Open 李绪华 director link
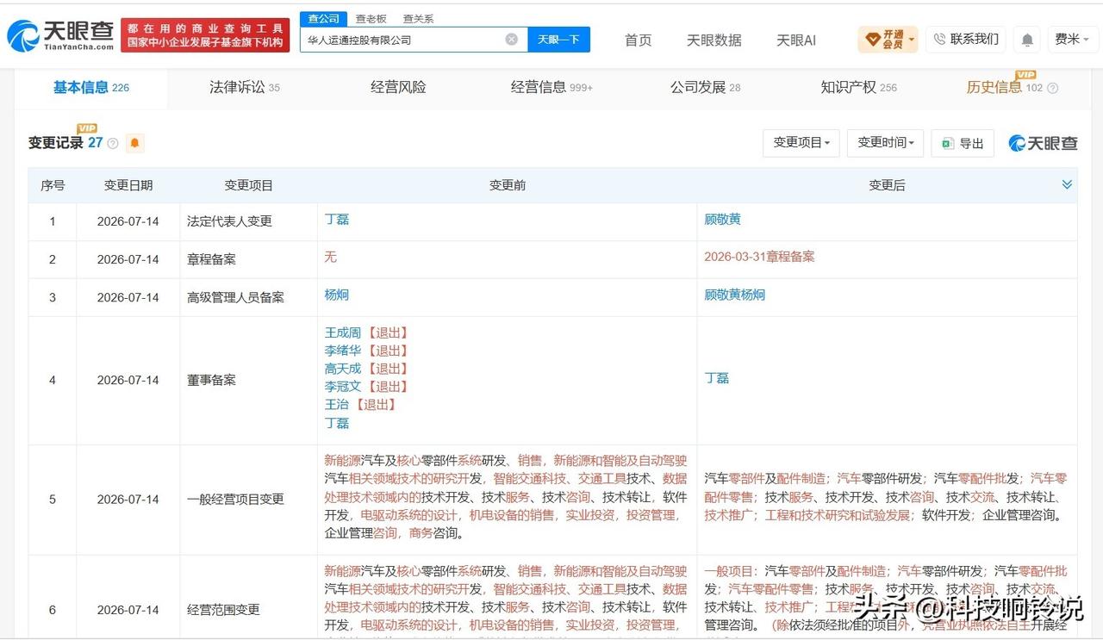Screen dimensions: 1103x640 point(343,351)
